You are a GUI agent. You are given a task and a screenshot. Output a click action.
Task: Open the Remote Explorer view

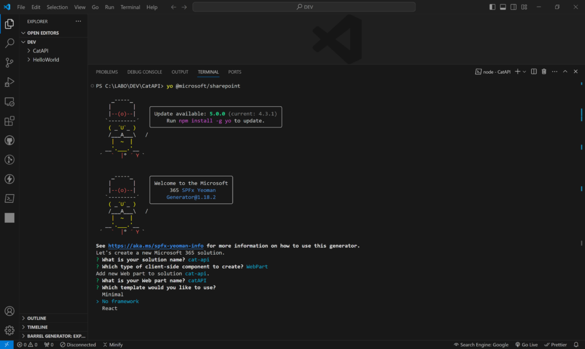click(9, 102)
